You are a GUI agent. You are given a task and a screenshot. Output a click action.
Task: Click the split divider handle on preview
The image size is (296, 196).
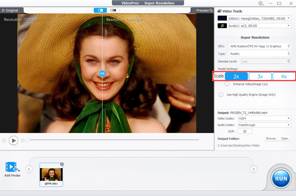click(102, 73)
